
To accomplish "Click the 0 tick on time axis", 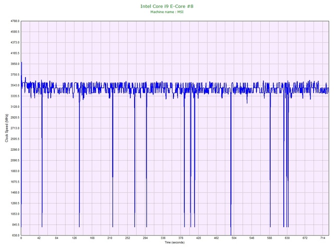I will (21, 238).
